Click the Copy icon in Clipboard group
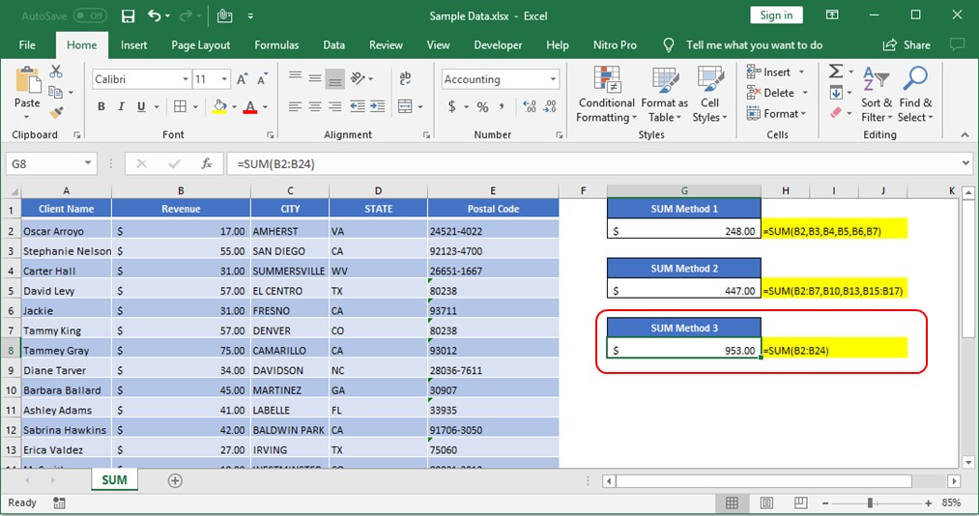Viewport: 979px width, 516px height. tap(55, 93)
